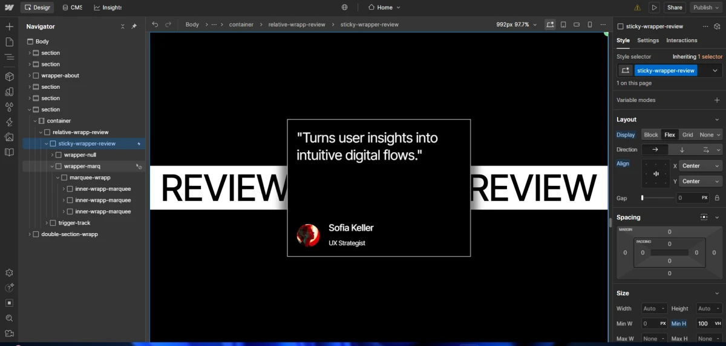Click the preview play icon
The image size is (726, 346).
[x=654, y=7]
